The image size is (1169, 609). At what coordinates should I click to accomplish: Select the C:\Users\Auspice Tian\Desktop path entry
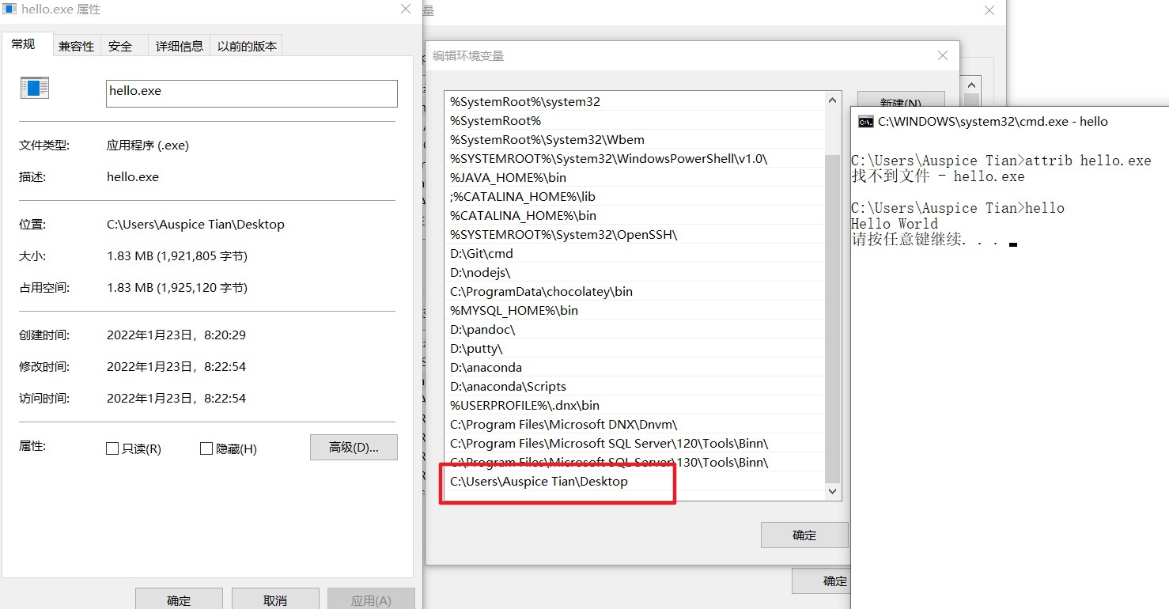click(x=634, y=481)
